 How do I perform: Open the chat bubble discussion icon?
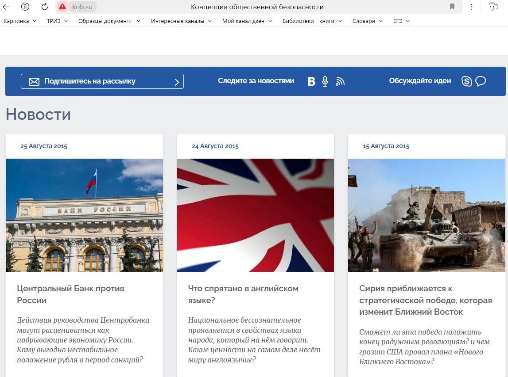pyautogui.click(x=481, y=81)
